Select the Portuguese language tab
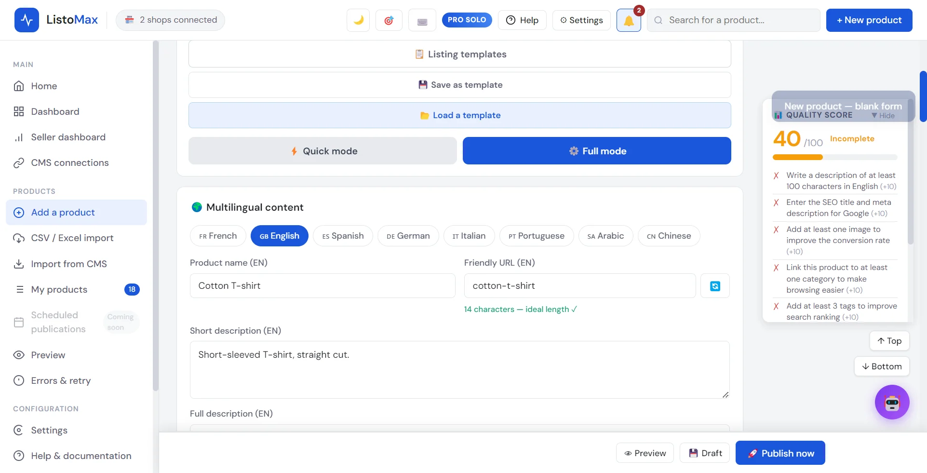927x473 pixels. tap(537, 236)
